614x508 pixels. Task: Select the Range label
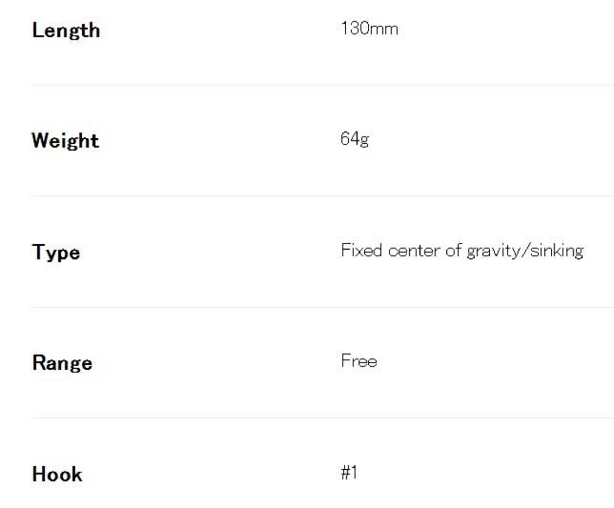[x=62, y=363]
